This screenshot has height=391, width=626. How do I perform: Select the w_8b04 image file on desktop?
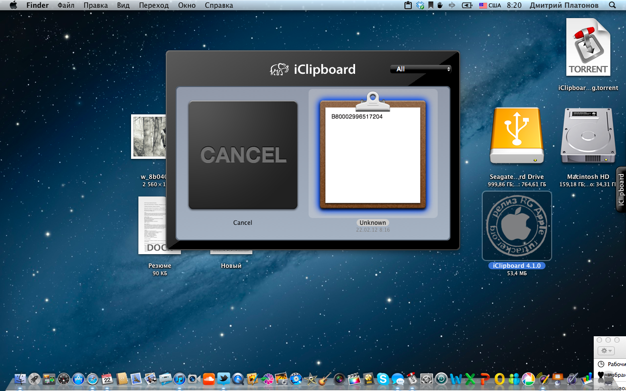point(149,136)
